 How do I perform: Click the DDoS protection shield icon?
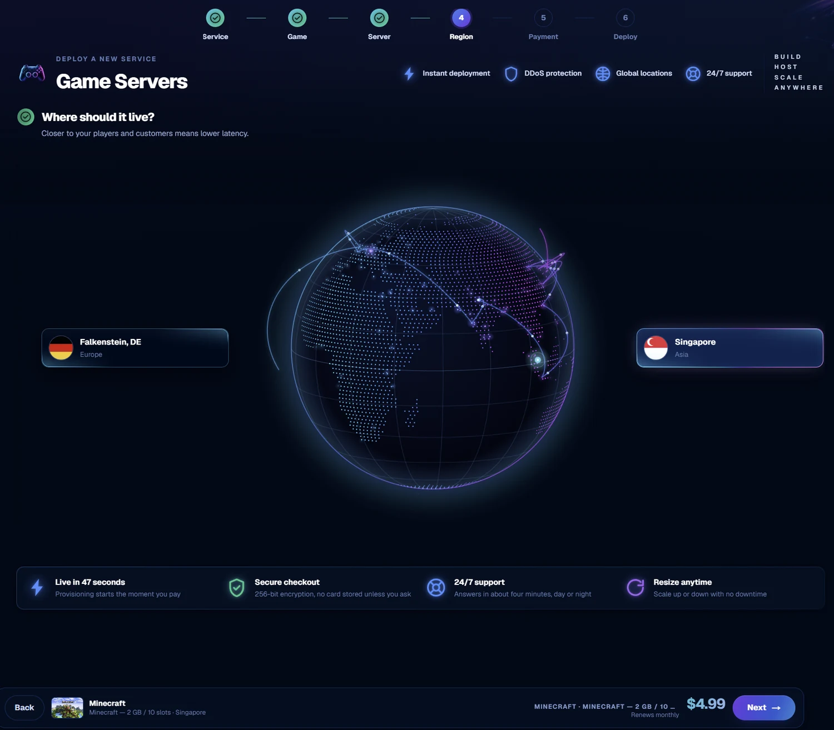[x=511, y=73]
